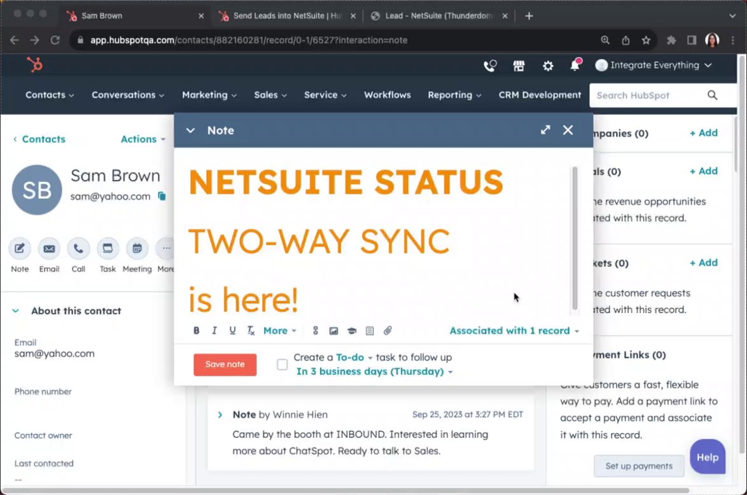The image size is (747, 495).
Task: Add a deal via + Add
Action: (x=704, y=171)
